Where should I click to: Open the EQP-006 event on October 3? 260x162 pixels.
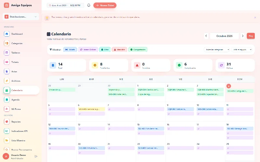(x=210, y=90)
